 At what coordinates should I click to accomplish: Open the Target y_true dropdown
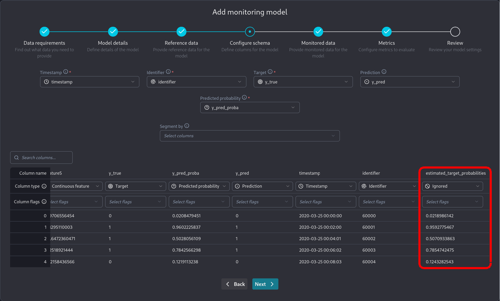click(303, 82)
